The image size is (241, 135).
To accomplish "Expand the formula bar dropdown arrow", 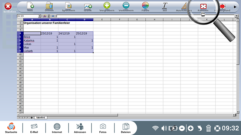I will tap(237, 16).
